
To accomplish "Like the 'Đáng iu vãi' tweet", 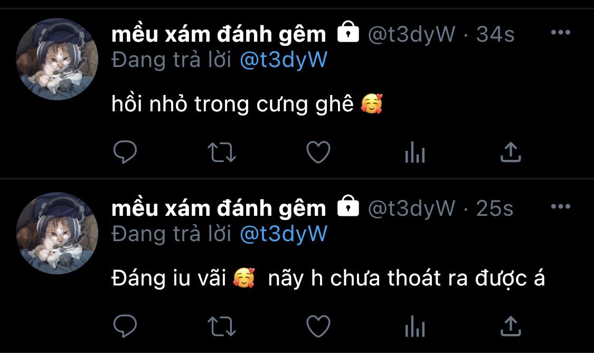I will coord(318,326).
